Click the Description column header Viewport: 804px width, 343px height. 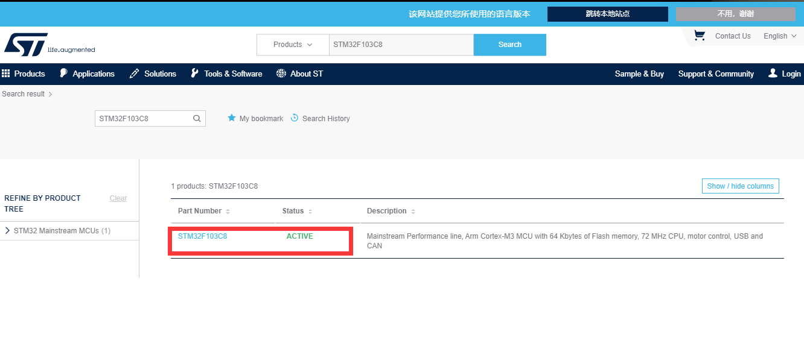click(x=387, y=211)
